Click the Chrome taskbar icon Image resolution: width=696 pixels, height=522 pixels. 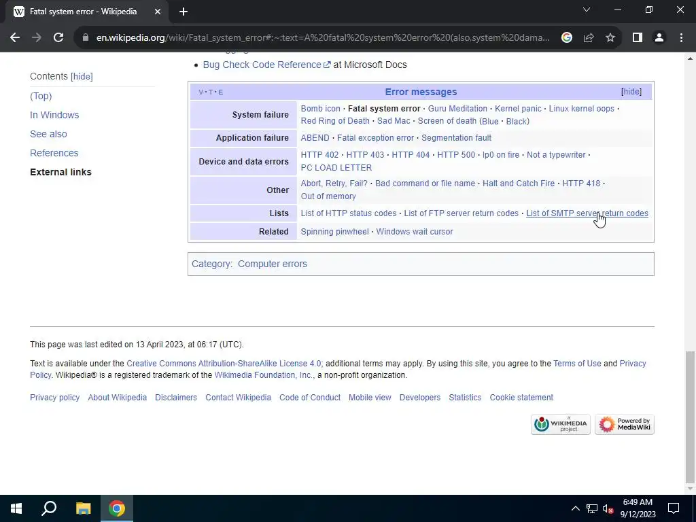117,508
